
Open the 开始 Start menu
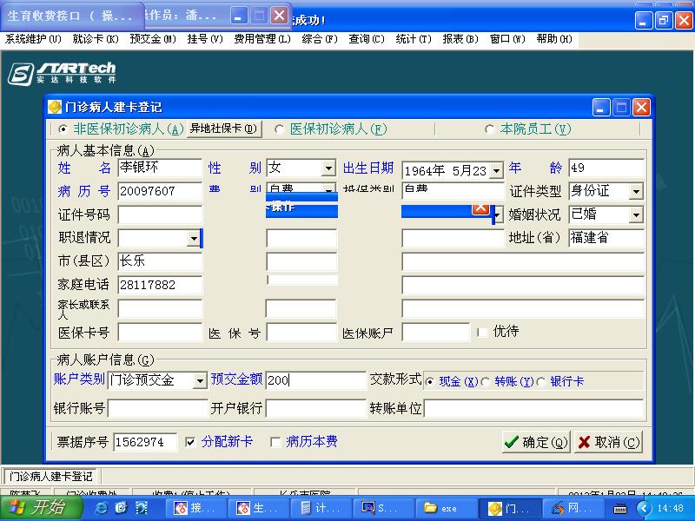tap(41, 508)
